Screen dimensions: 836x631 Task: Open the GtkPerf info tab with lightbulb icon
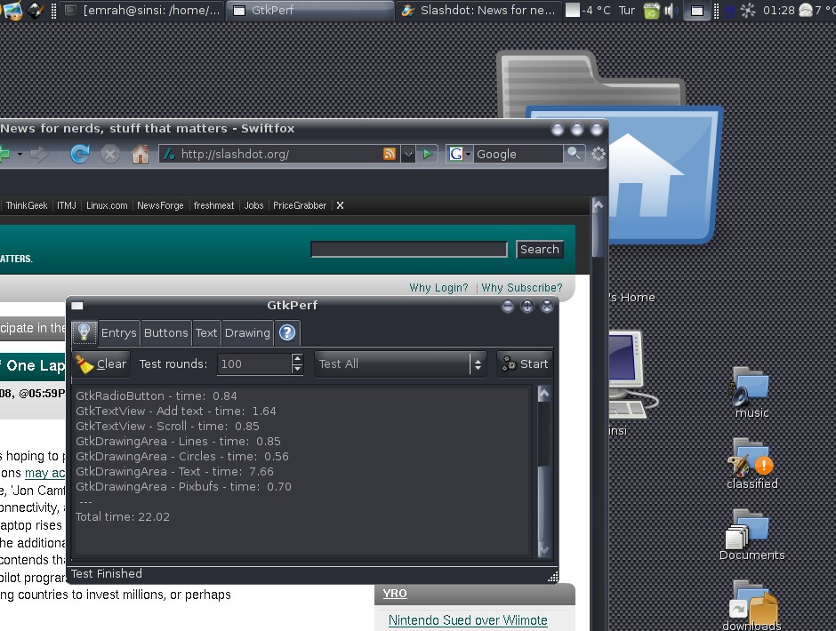(84, 332)
